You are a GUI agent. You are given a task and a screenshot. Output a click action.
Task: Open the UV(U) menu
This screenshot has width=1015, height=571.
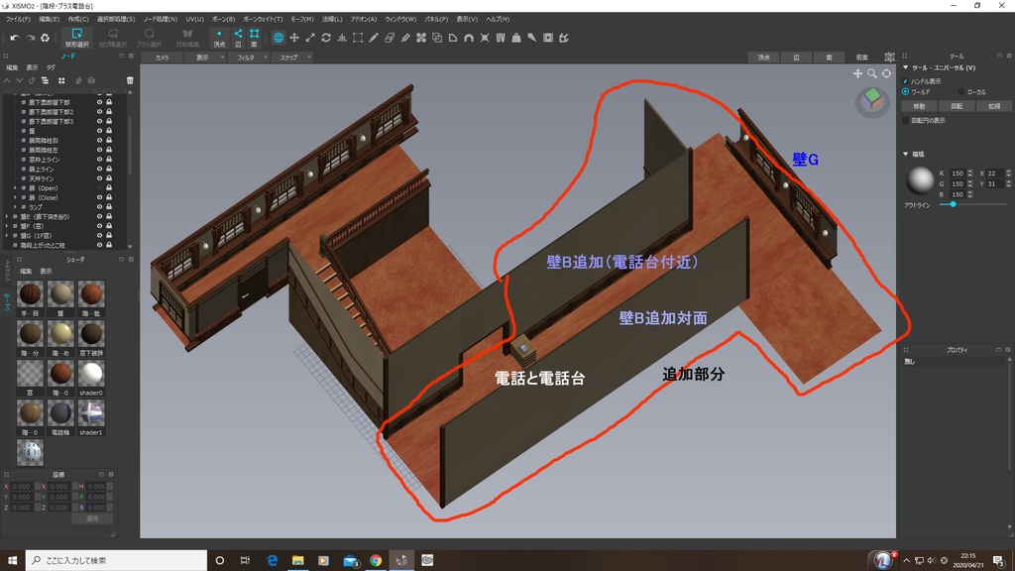pyautogui.click(x=194, y=19)
